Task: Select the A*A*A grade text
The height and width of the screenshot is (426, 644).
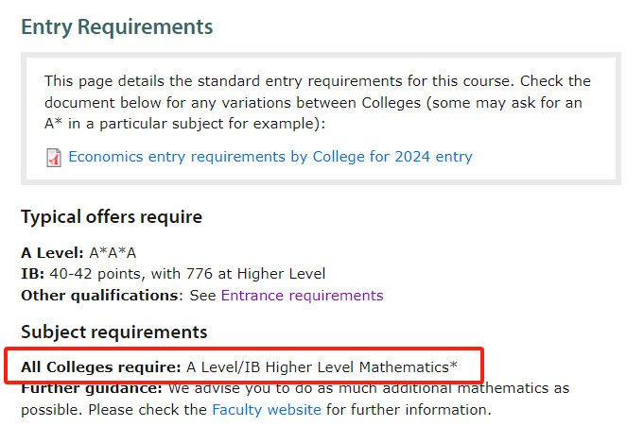Action: (113, 253)
